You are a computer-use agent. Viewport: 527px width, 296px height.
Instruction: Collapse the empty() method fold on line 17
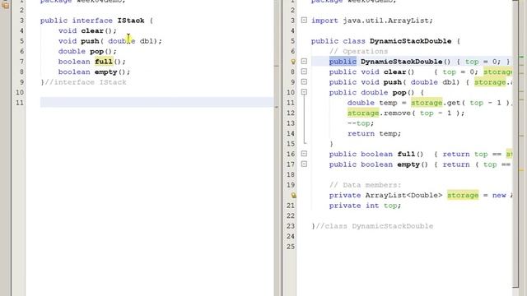coord(304,164)
